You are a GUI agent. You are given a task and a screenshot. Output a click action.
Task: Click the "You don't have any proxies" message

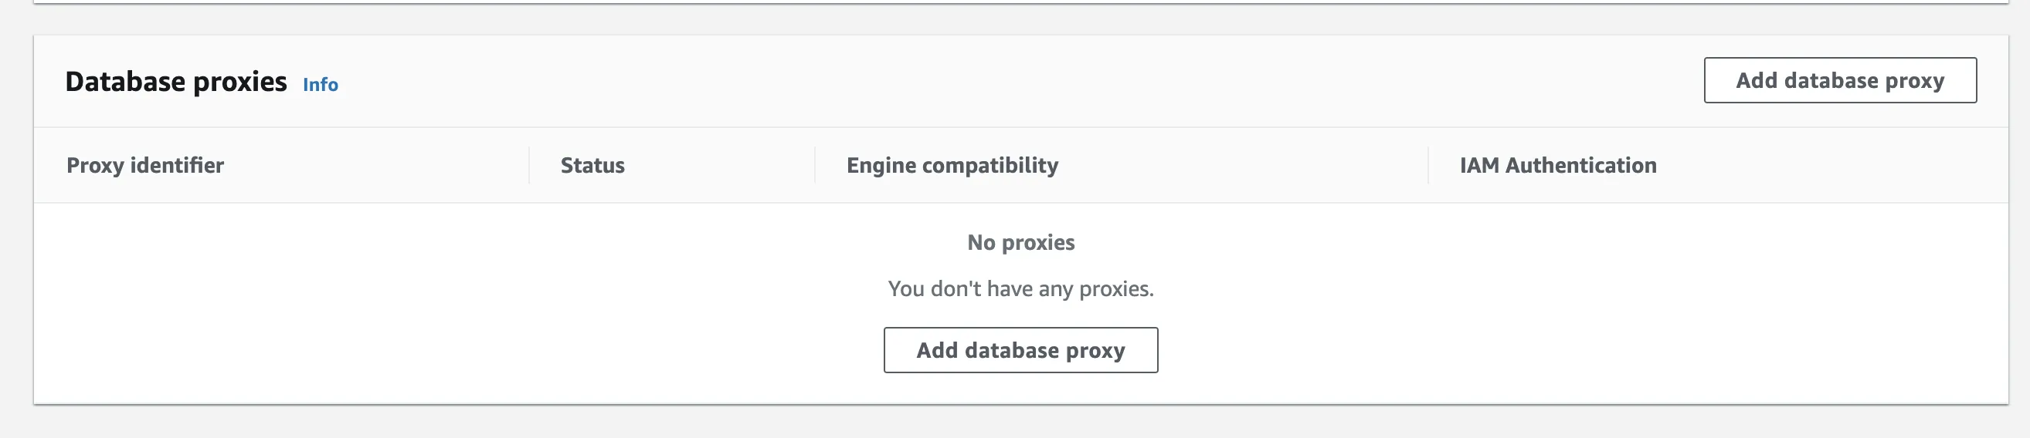coord(1020,288)
